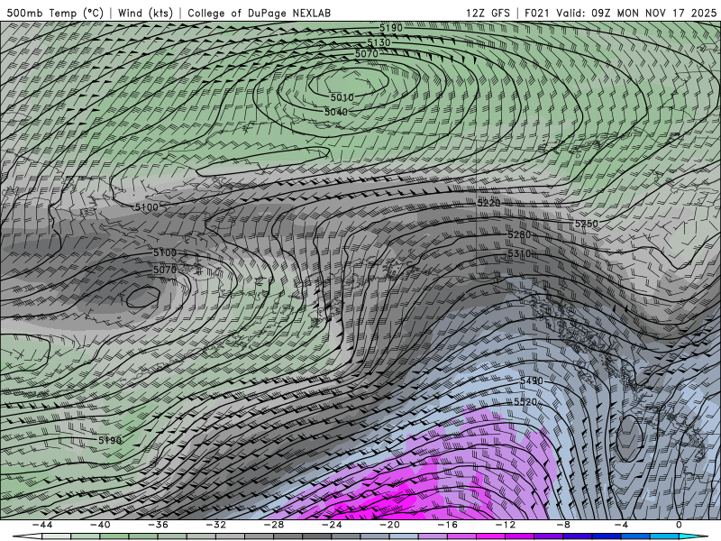The image size is (721, 541).
Task: Select the "Wind (kts)" header label
Action: (145, 13)
